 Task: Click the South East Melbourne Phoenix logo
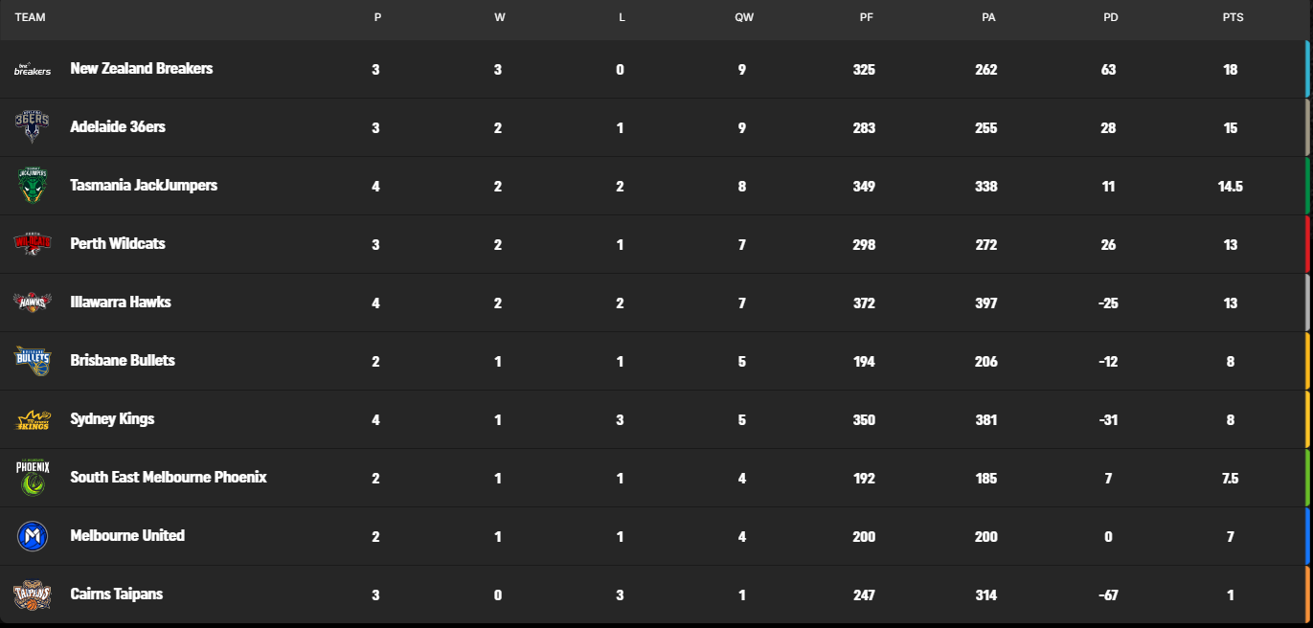(x=32, y=478)
